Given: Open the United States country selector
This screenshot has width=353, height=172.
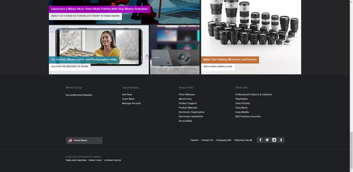Looking at the screenshot, I should (x=84, y=140).
